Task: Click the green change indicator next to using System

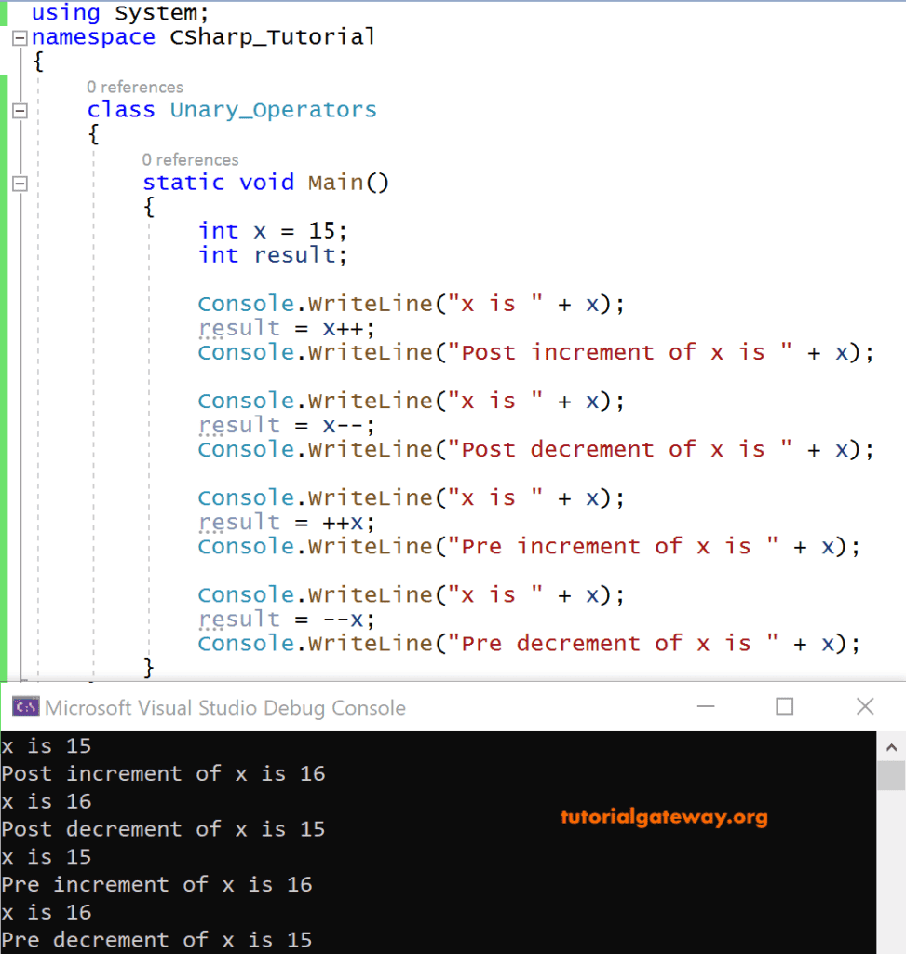Action: click(x=6, y=13)
